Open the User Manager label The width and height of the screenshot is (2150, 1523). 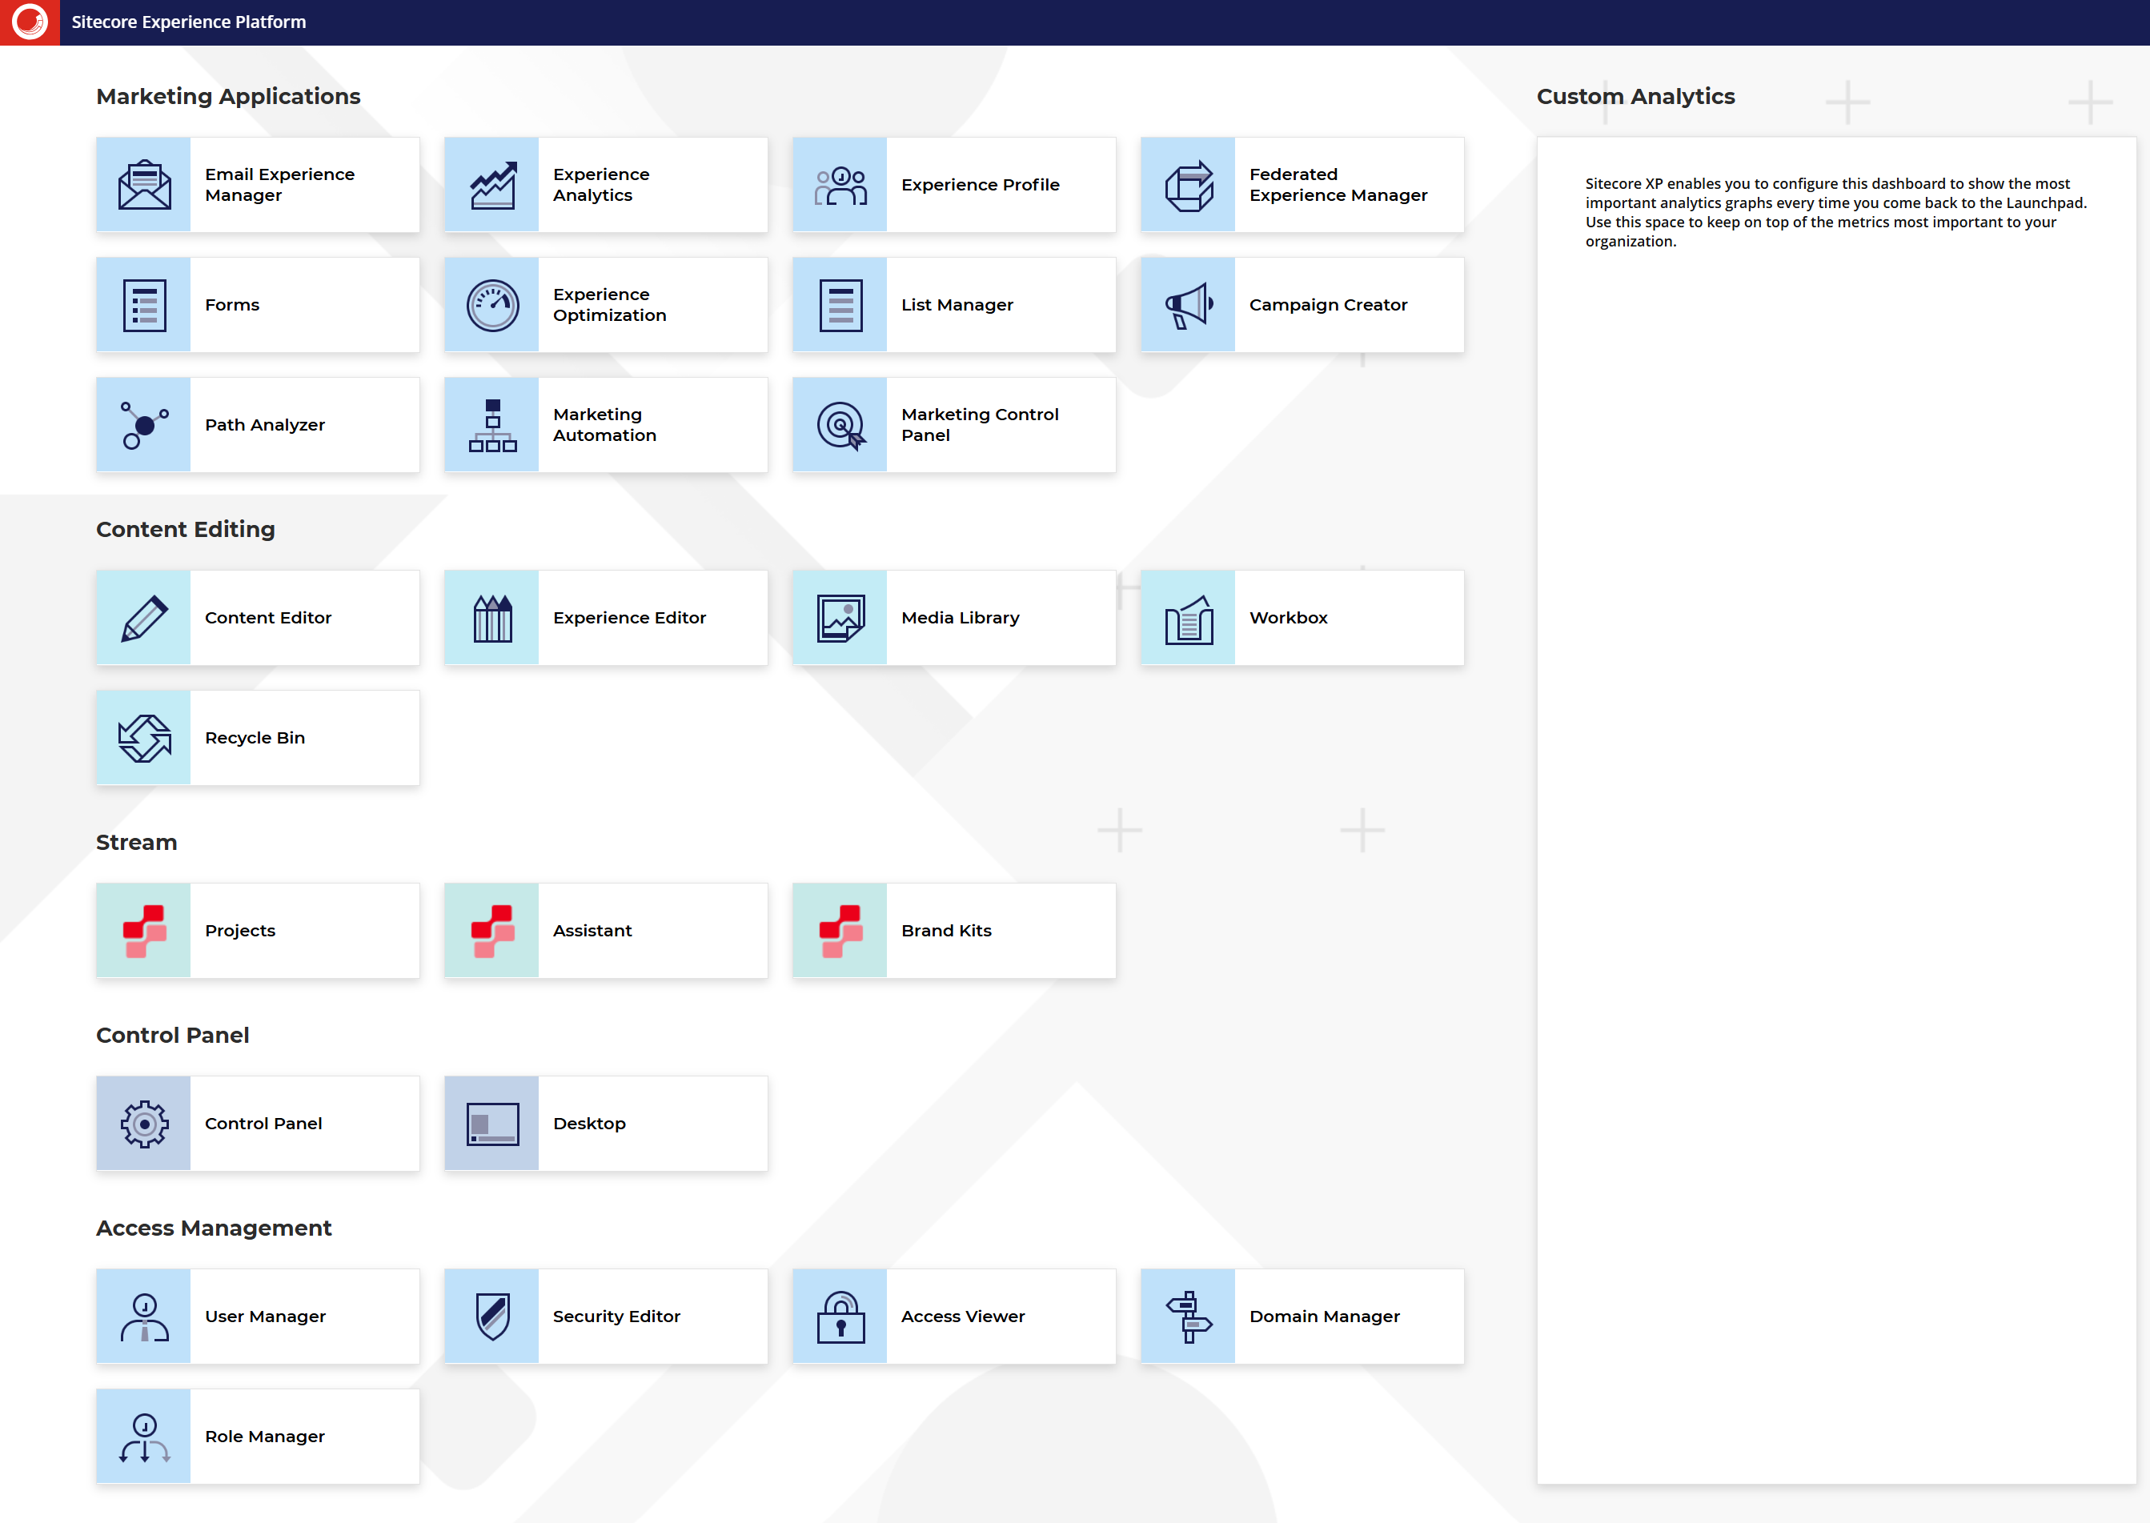point(264,1316)
